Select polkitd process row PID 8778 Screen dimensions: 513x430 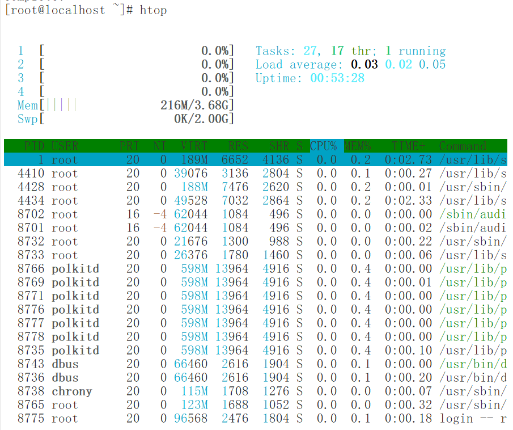pyautogui.click(x=256, y=336)
